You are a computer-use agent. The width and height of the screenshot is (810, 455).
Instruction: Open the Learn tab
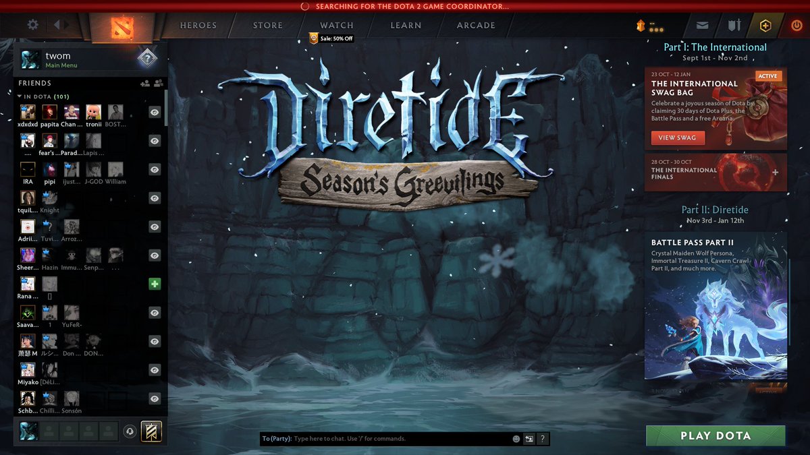point(406,26)
